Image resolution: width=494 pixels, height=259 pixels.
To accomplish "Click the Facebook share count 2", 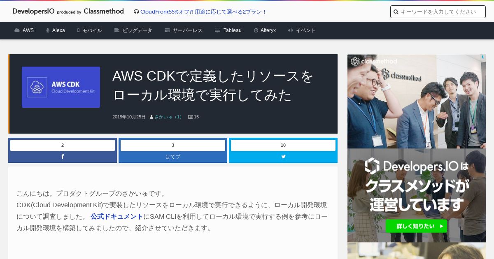I will tap(63, 145).
